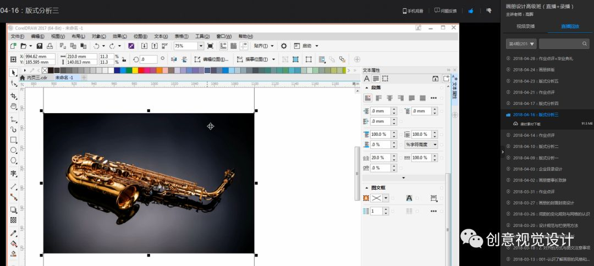Expand more paragraph options arrow
This screenshot has width=594, height=266.
point(403,178)
